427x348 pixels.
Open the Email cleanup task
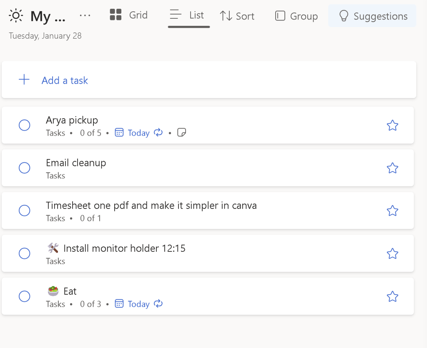208,168
